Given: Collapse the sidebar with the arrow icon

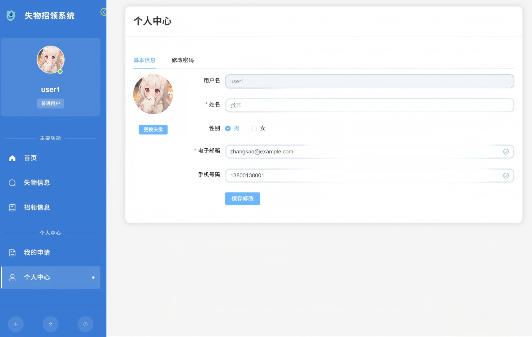Looking at the screenshot, I should click(103, 12).
